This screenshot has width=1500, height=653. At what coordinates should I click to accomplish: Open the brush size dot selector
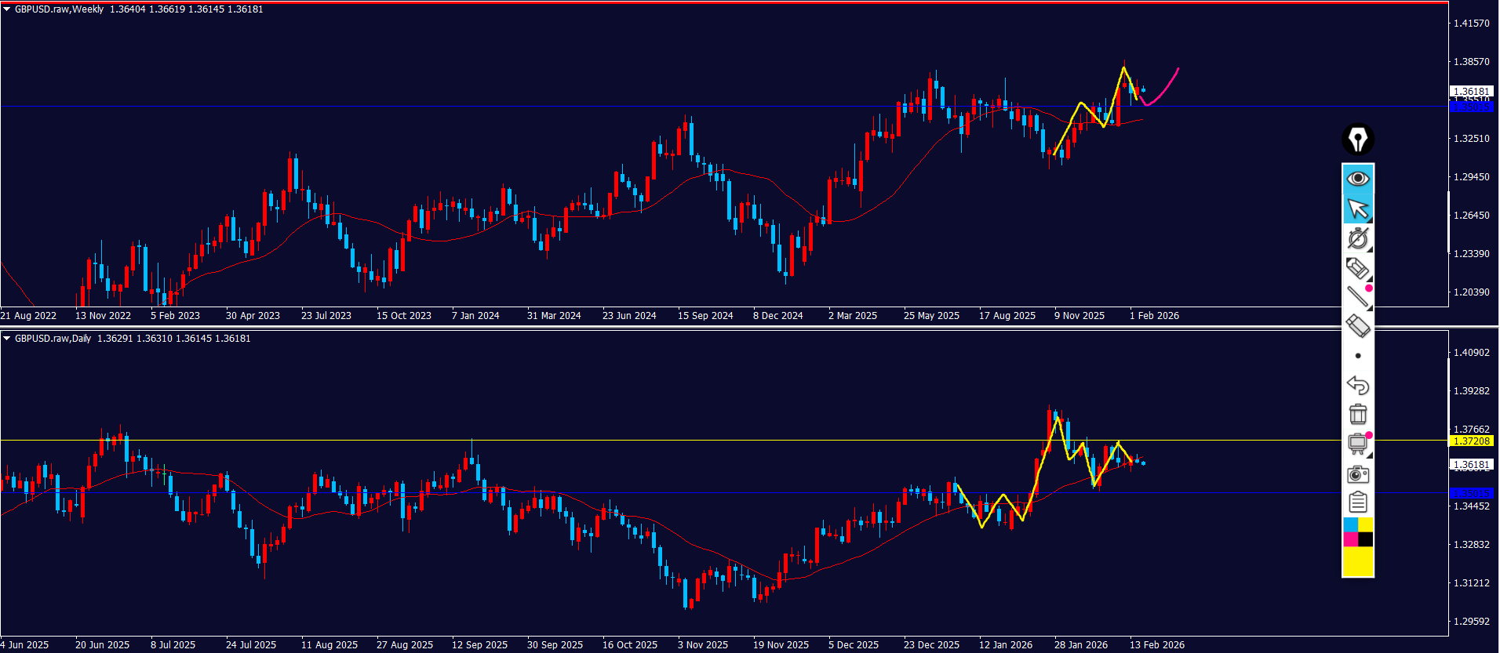(x=1358, y=356)
